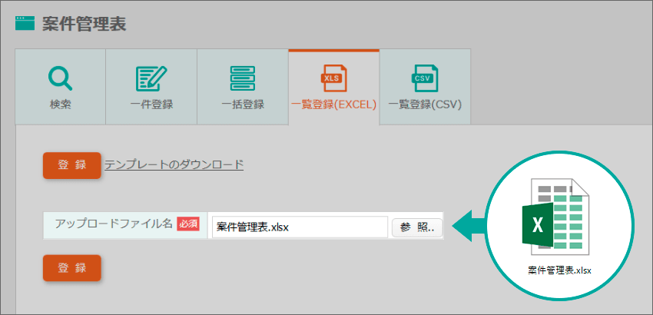Screen dimensions: 653x315
Task: Click the red 必須 required badge
Action: pos(187,224)
